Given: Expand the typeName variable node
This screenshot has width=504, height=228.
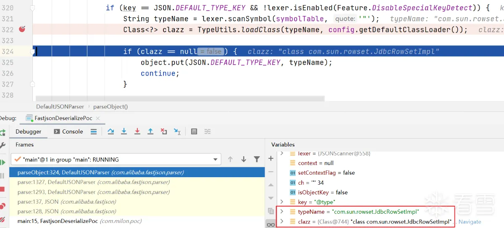Looking at the screenshot, I should 282,212.
